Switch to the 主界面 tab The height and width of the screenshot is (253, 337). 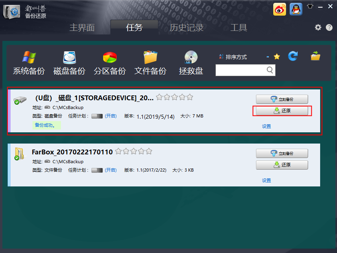pyautogui.click(x=82, y=28)
